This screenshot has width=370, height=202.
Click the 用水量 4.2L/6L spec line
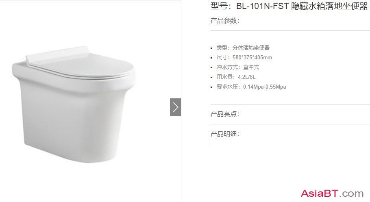coord(236,77)
